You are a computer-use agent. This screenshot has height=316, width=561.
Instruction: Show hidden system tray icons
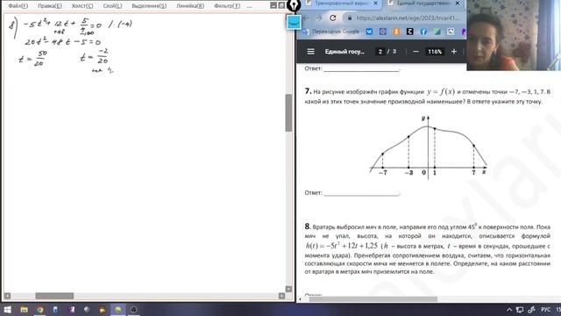[x=509, y=310]
